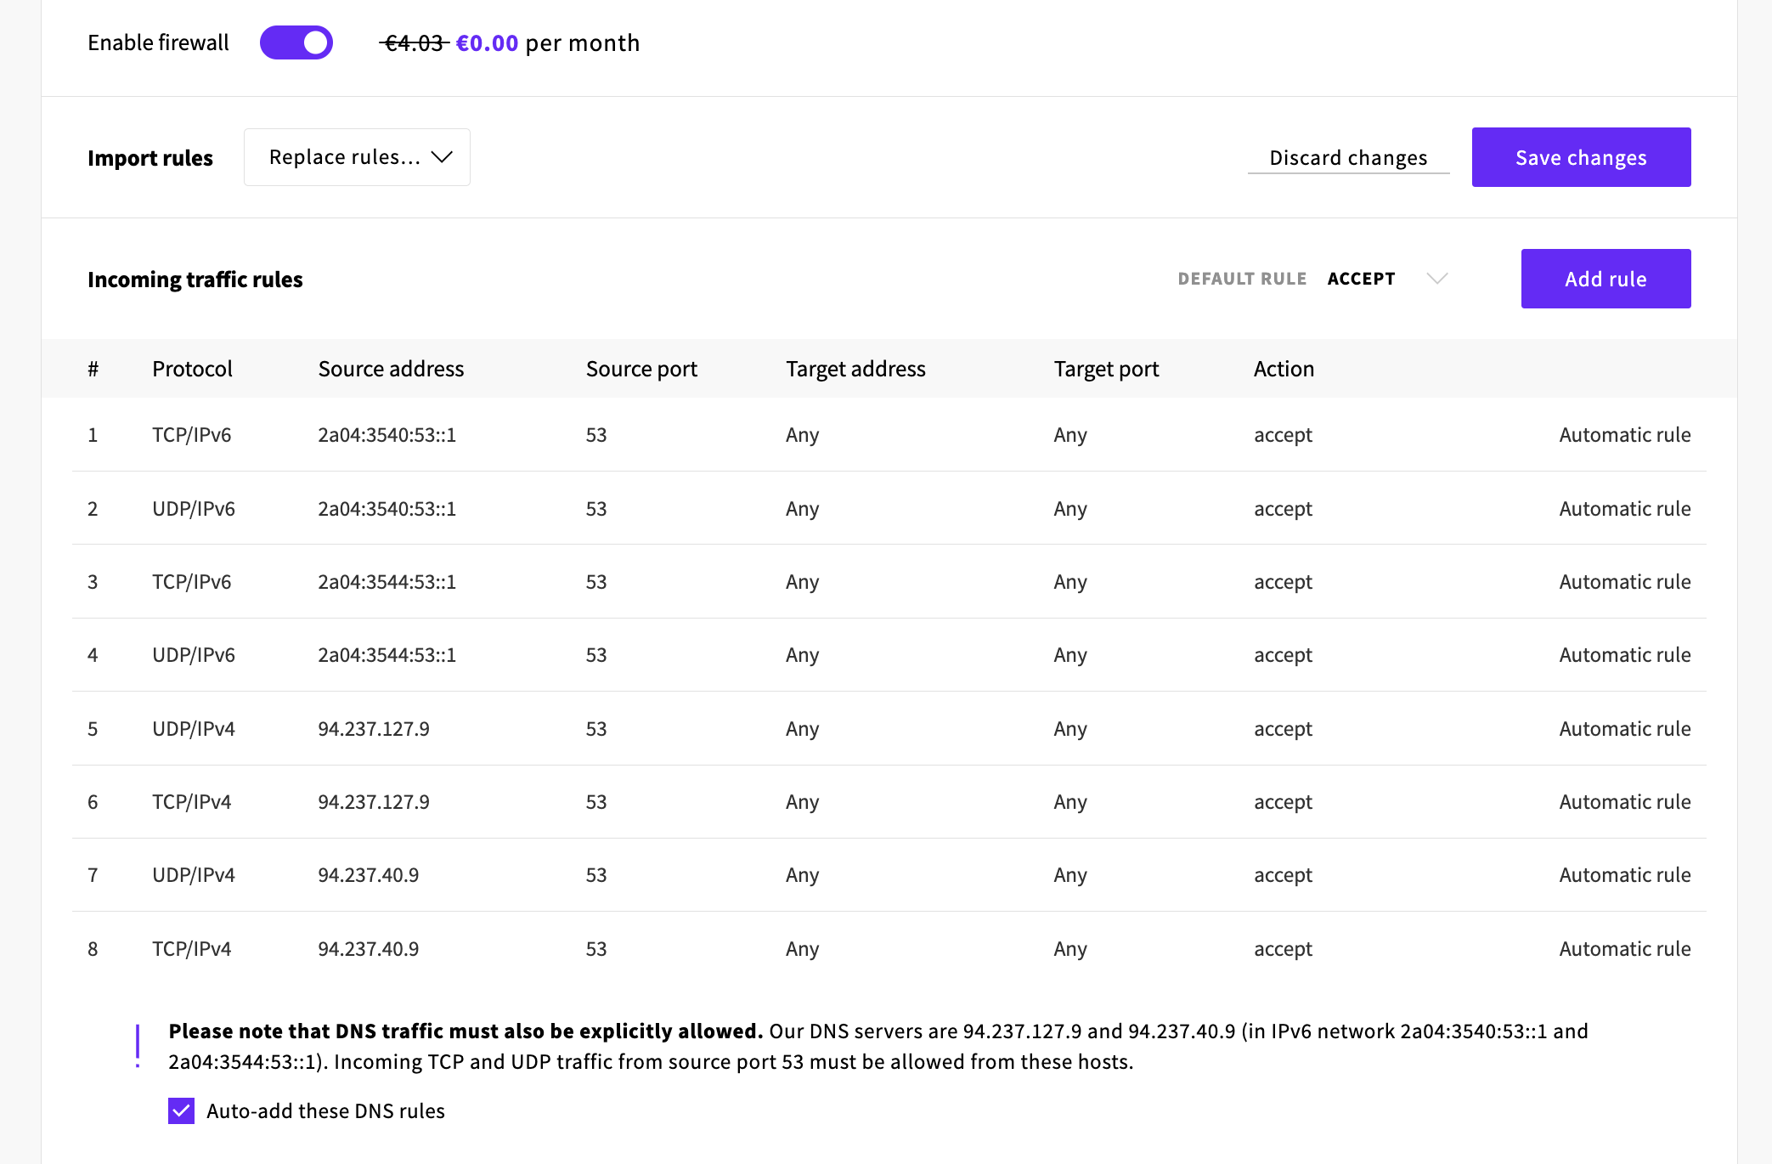Uncheck Auto-add these DNS rules checkbox
The height and width of the screenshot is (1164, 1772).
[x=181, y=1110]
